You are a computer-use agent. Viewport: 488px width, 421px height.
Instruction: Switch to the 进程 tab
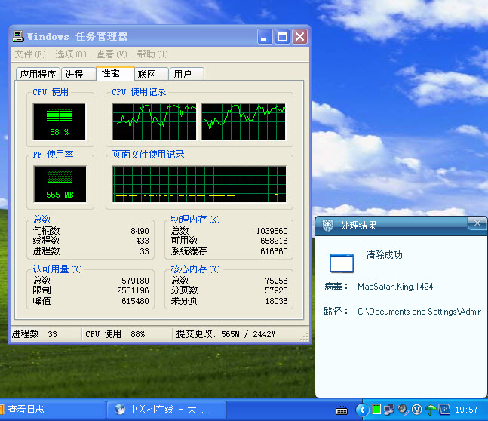tap(78, 74)
